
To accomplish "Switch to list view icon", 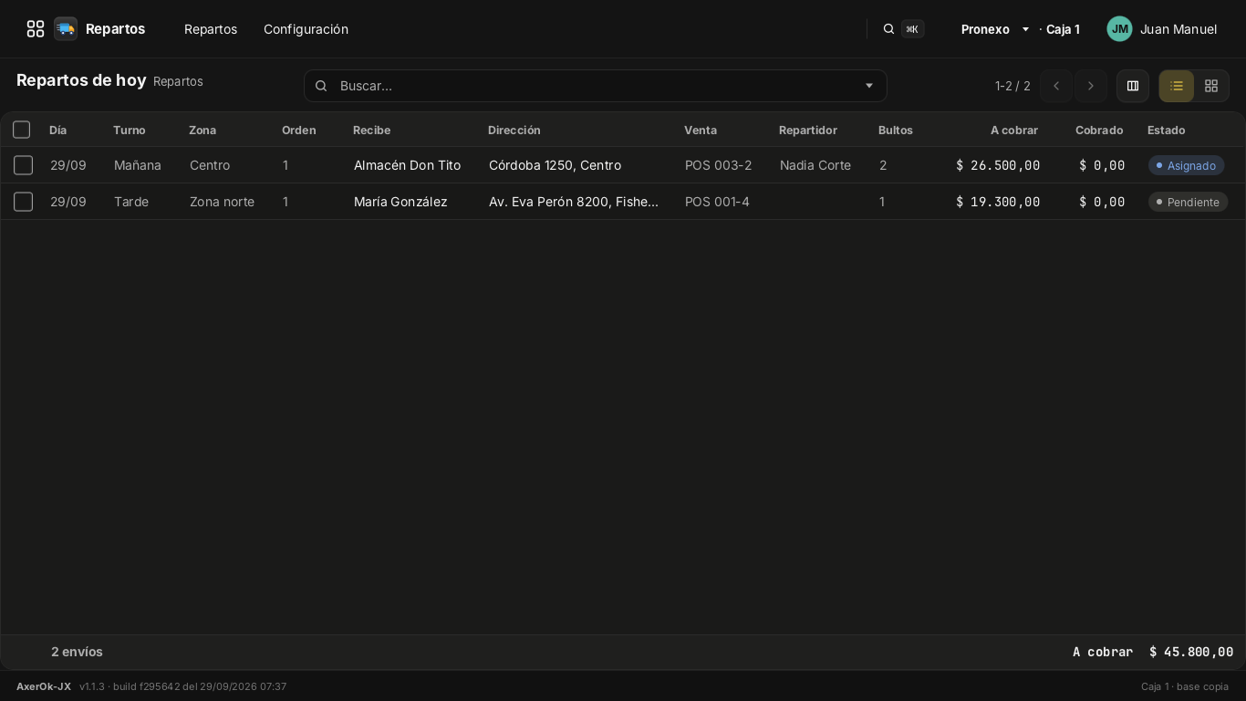I will (x=1177, y=86).
